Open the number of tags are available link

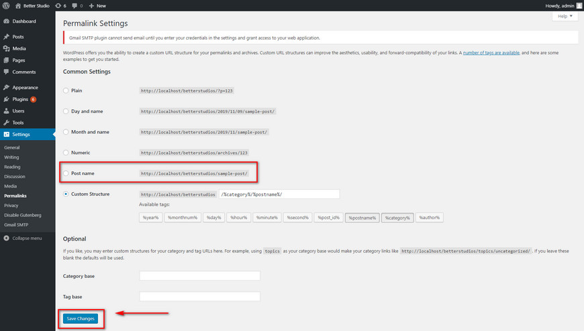pyautogui.click(x=491, y=53)
